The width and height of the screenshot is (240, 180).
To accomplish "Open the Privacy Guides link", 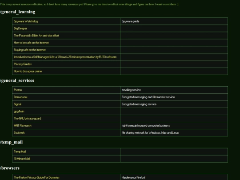I will pos(23,64).
